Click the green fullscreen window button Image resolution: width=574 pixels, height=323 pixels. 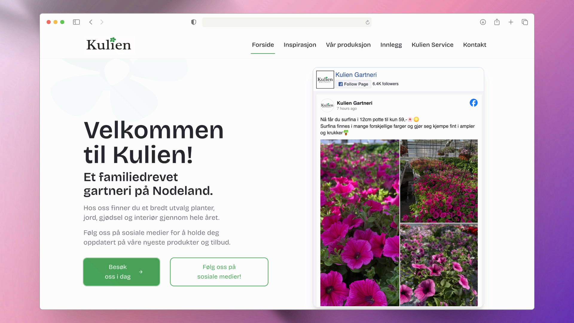click(62, 22)
